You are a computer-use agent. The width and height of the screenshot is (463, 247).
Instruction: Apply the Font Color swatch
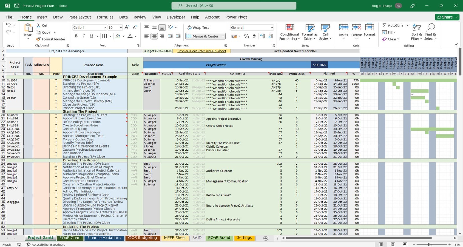click(x=130, y=36)
